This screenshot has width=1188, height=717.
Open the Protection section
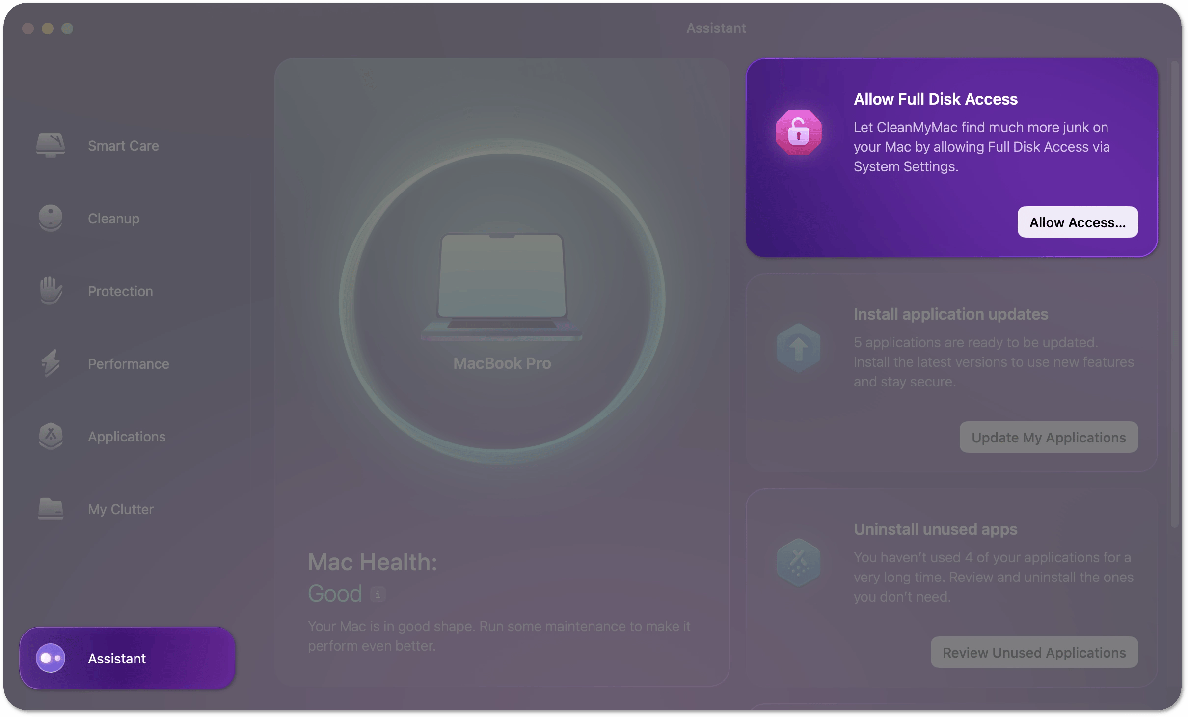coord(120,291)
